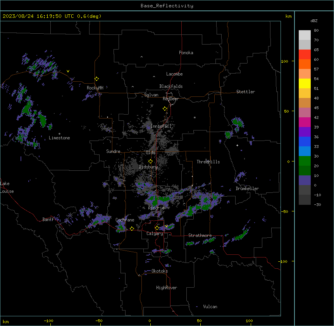
Task: Click the light gray 80-70 dBZ legend swatch
Action: pyautogui.click(x=305, y=35)
